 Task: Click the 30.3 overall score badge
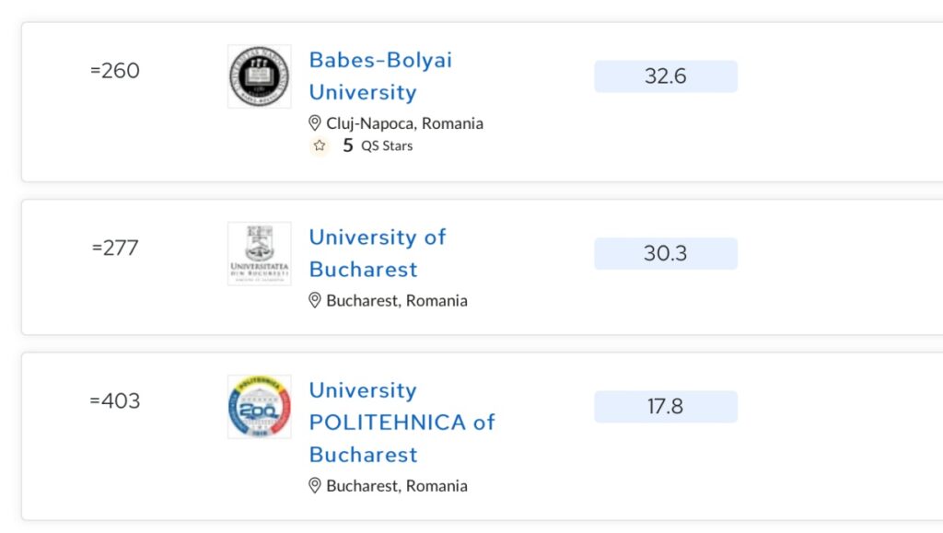[x=665, y=253]
